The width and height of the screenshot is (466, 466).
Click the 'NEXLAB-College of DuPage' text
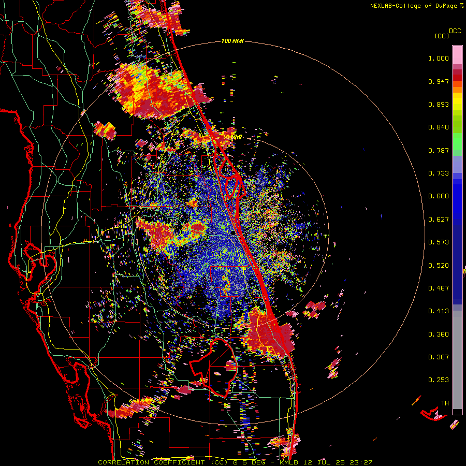pyautogui.click(x=413, y=6)
